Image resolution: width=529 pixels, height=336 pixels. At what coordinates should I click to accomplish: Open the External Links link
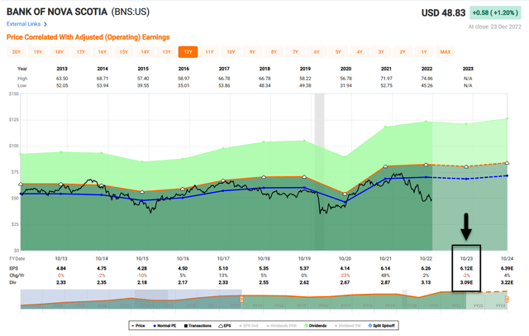(x=23, y=24)
